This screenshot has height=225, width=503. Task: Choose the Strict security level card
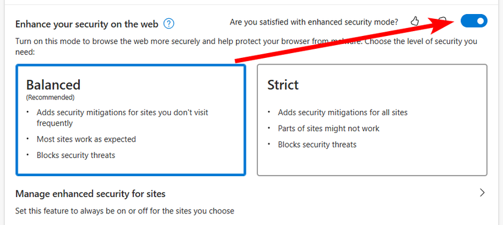[x=372, y=120]
